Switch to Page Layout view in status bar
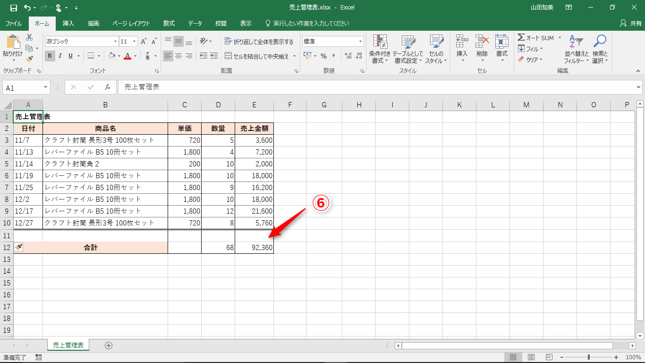This screenshot has width=645, height=363. (531, 357)
